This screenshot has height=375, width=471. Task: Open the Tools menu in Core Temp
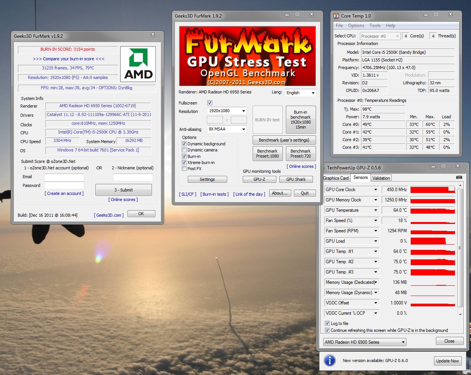pyautogui.click(x=375, y=26)
